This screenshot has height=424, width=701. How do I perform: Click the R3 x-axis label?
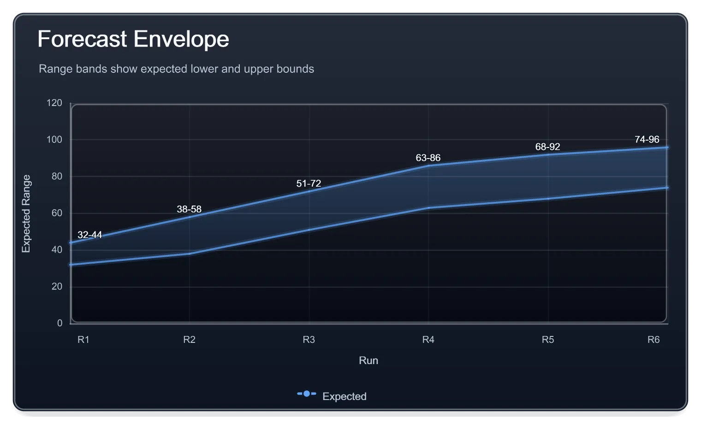pyautogui.click(x=309, y=340)
